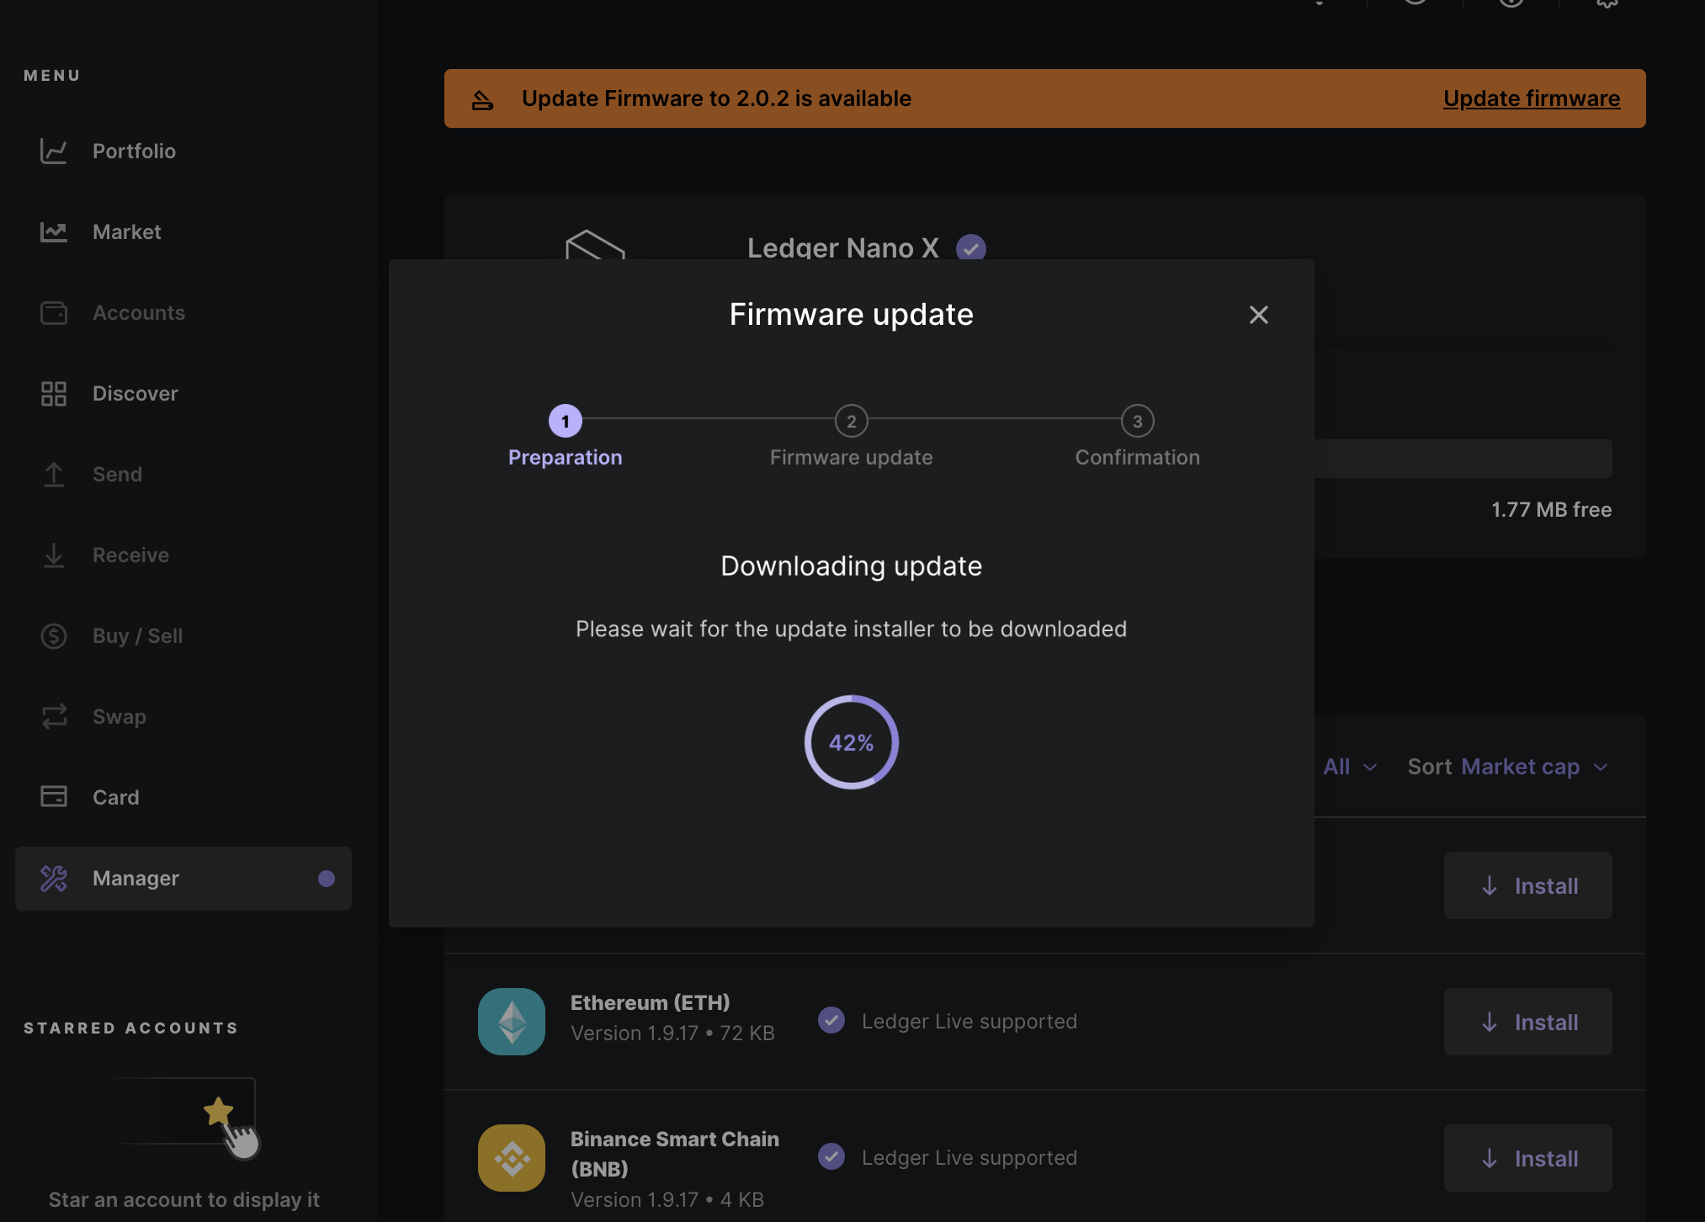This screenshot has width=1705, height=1222.
Task: Click the Preparation step indicator
Action: pos(565,421)
